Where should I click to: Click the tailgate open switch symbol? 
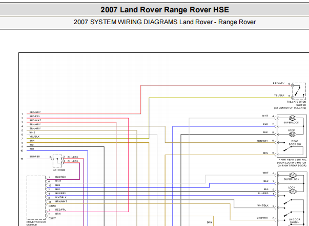(x=299, y=91)
